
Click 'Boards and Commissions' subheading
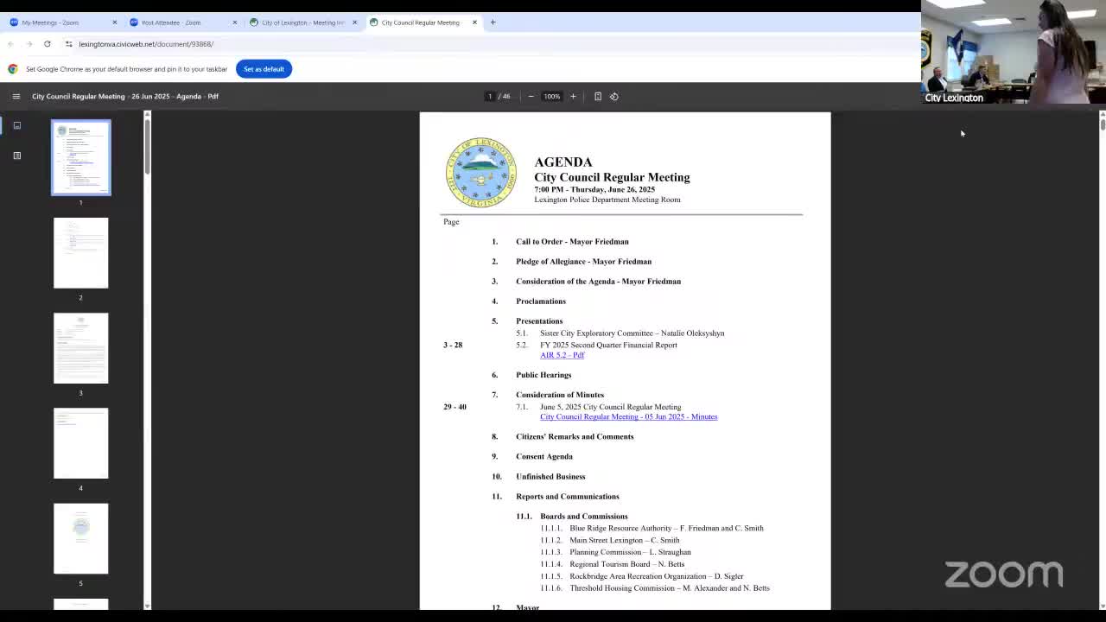pyautogui.click(x=584, y=517)
